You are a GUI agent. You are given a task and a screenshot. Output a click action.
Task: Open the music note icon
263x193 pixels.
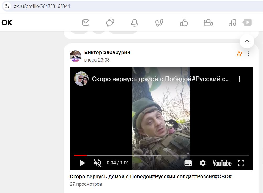[x=232, y=23]
